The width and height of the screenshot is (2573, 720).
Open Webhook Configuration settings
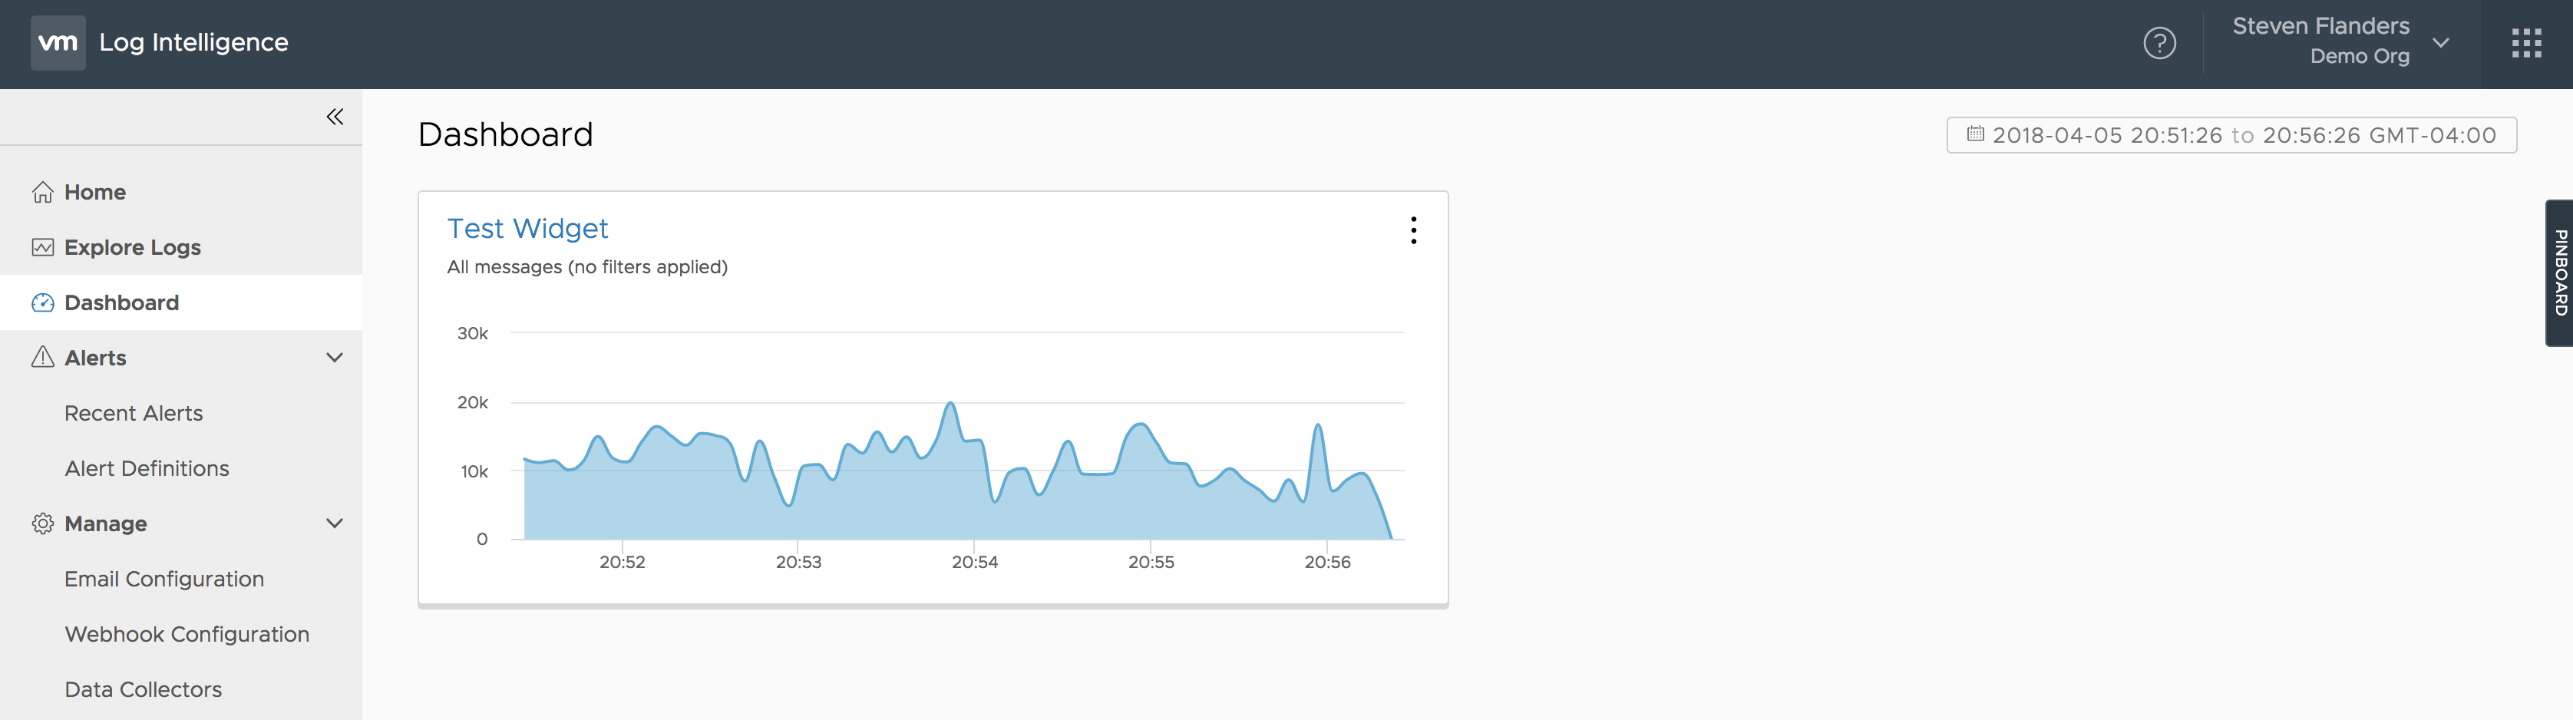[x=187, y=634]
